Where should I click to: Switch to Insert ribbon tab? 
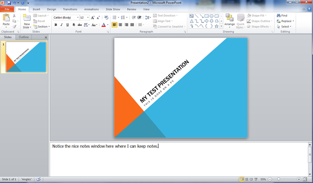36,9
